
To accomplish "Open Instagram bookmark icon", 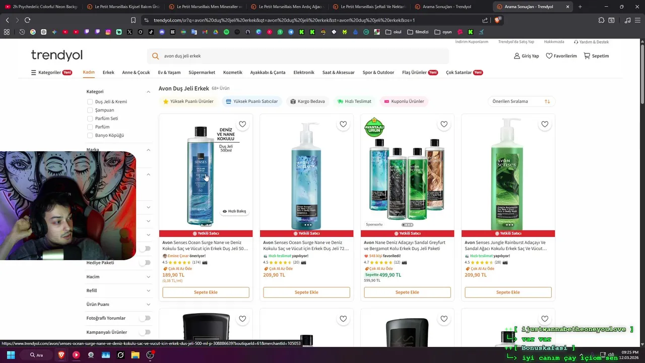I will coord(108,32).
